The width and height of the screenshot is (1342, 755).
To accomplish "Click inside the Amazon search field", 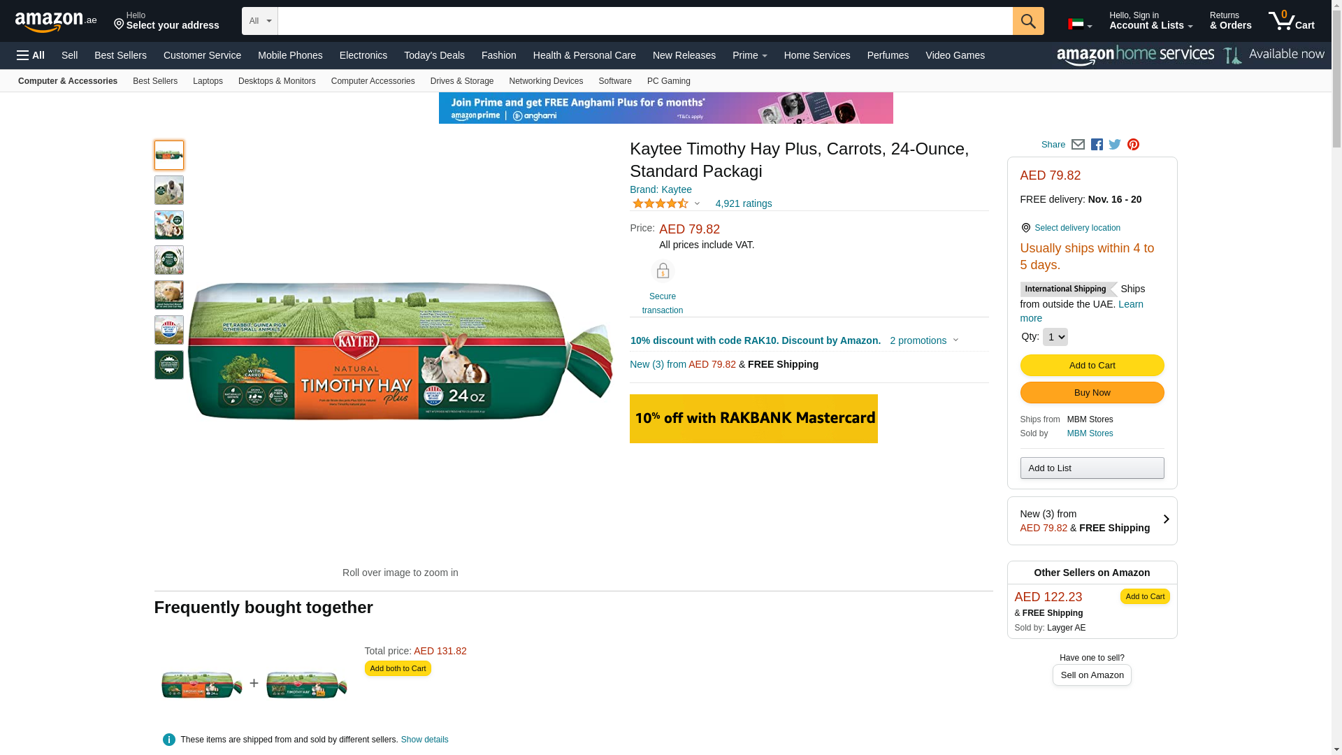I will pyautogui.click(x=644, y=21).
